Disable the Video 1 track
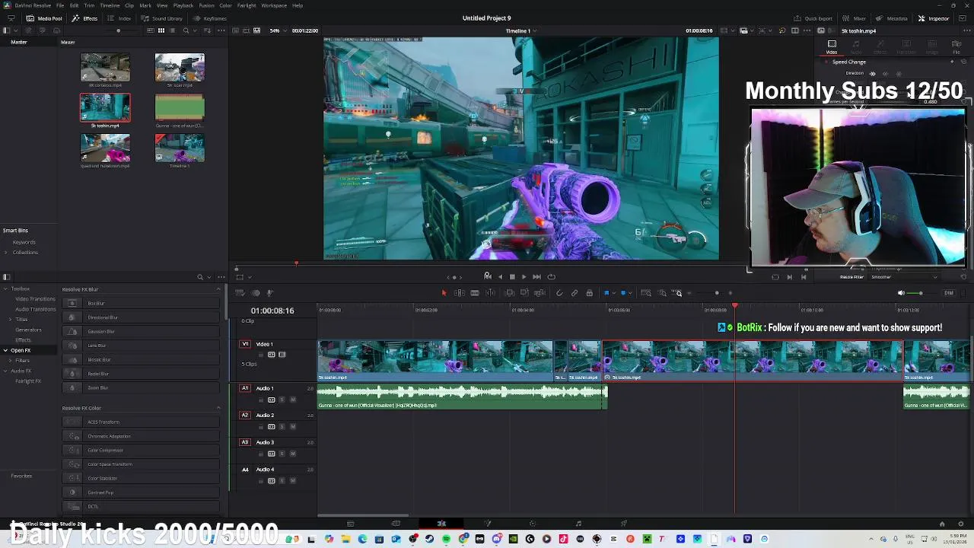Image resolution: width=974 pixels, height=548 pixels. click(282, 355)
